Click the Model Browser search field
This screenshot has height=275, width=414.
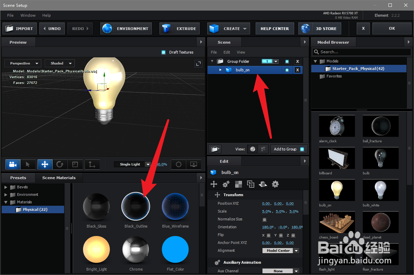coord(362,52)
